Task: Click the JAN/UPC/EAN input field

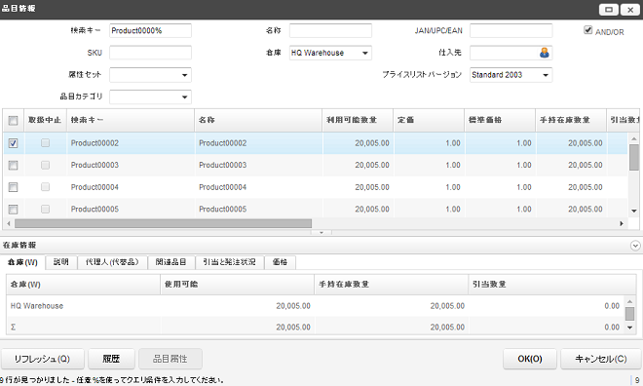Action: pos(511,31)
